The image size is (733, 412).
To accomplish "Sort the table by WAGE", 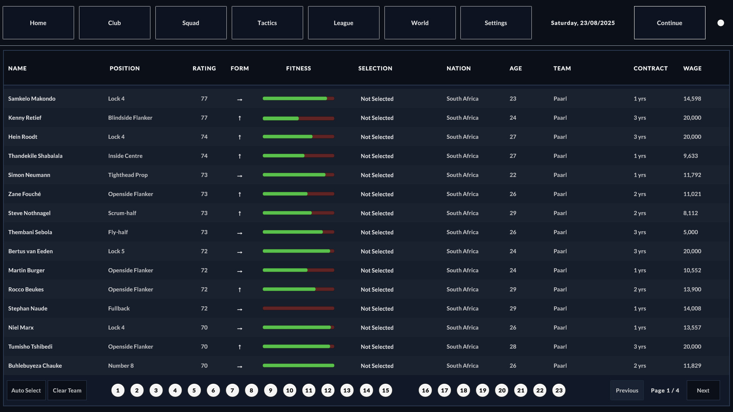I will click(692, 68).
